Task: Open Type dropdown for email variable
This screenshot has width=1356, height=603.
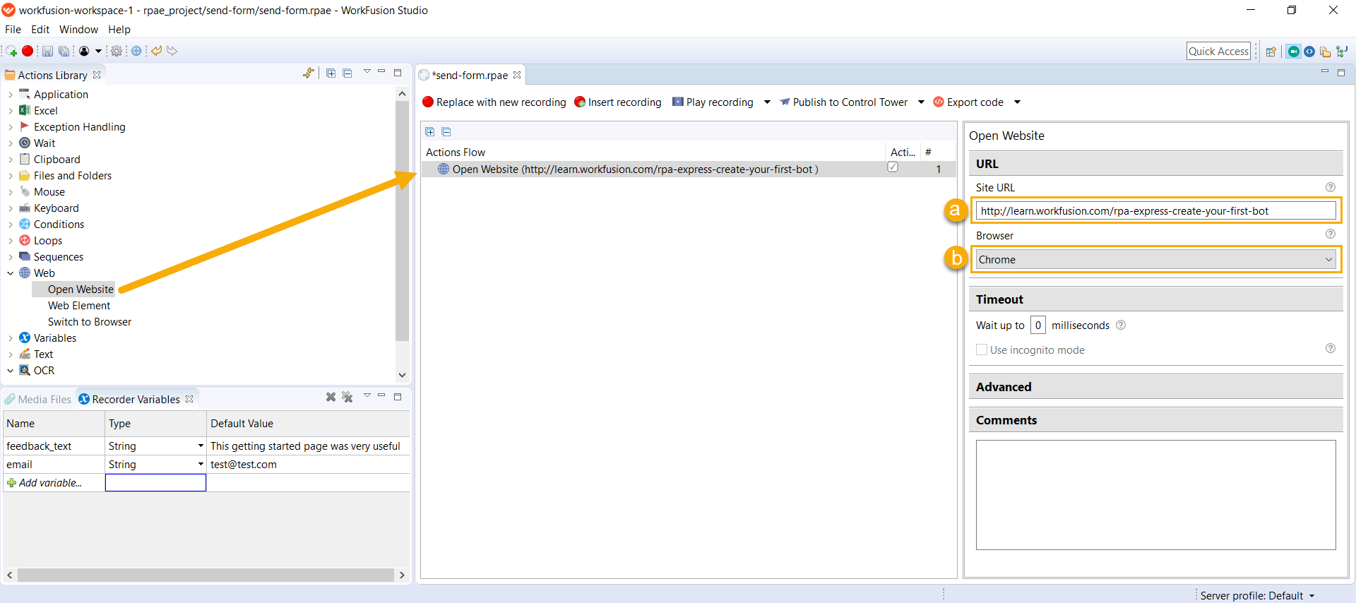Action: pyautogui.click(x=201, y=464)
